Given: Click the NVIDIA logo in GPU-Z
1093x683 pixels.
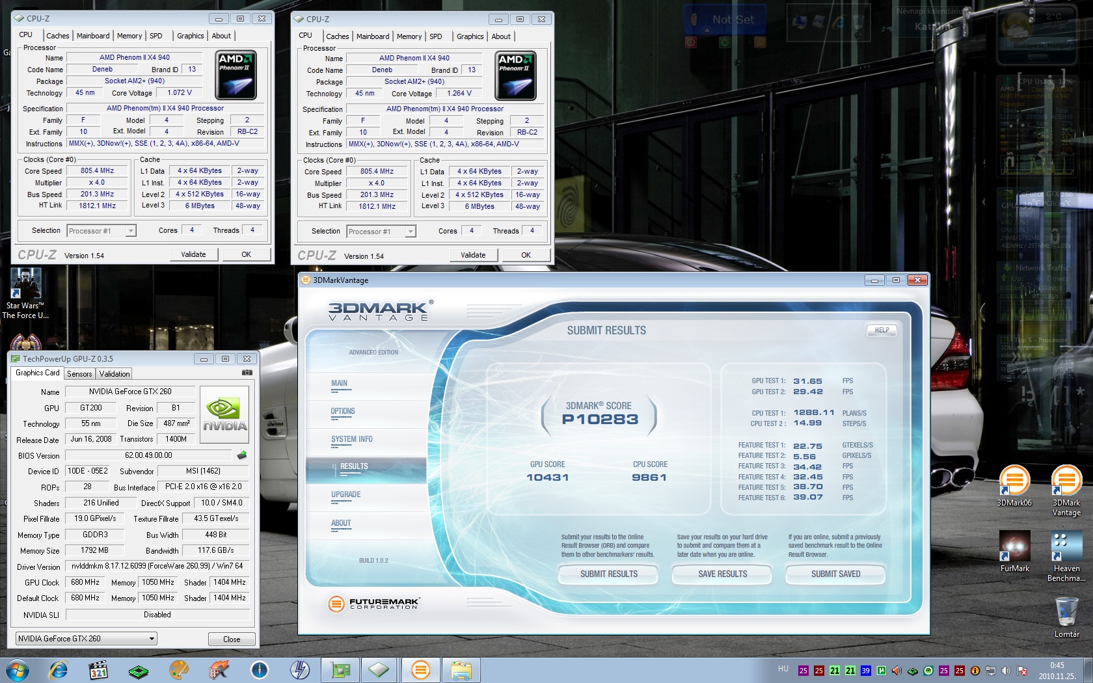Looking at the screenshot, I should pyautogui.click(x=224, y=415).
